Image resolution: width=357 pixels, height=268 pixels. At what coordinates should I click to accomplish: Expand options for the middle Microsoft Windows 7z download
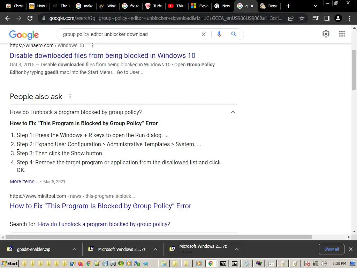(x=155, y=249)
